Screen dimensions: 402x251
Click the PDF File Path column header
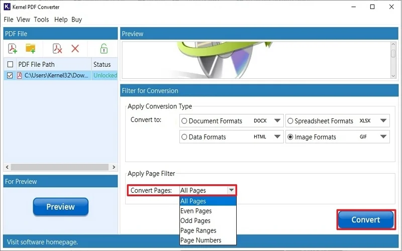point(54,64)
